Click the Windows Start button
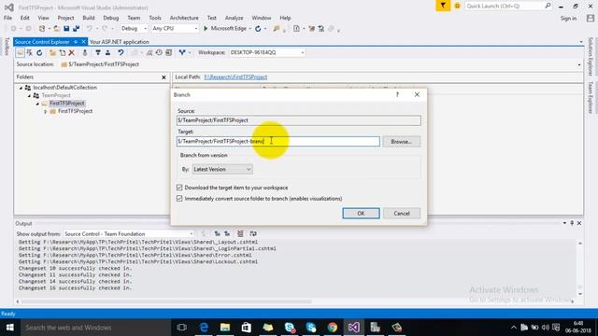This screenshot has height=336, width=598. tap(10, 328)
